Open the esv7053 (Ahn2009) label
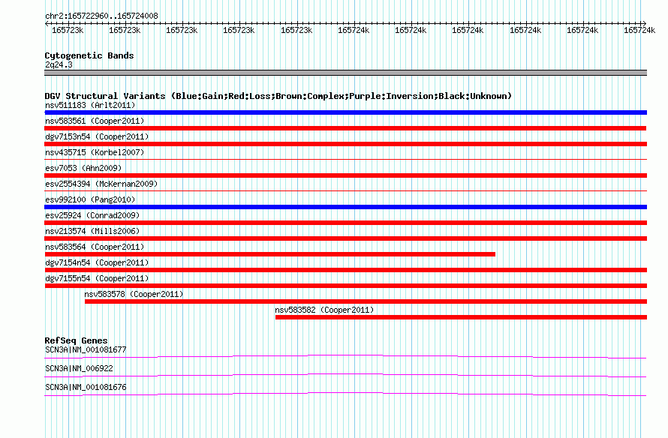 [83, 168]
